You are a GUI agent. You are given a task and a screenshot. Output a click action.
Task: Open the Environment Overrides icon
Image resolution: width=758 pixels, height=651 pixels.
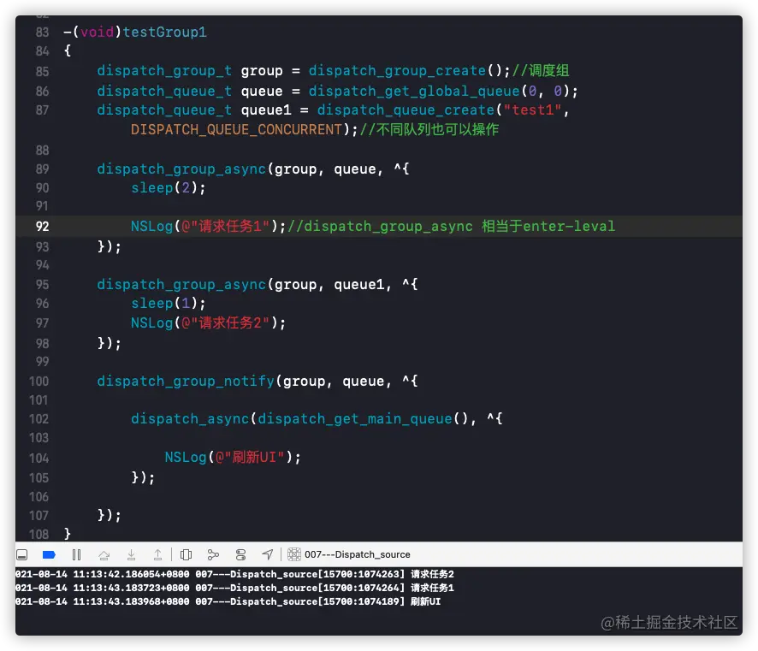tap(240, 555)
